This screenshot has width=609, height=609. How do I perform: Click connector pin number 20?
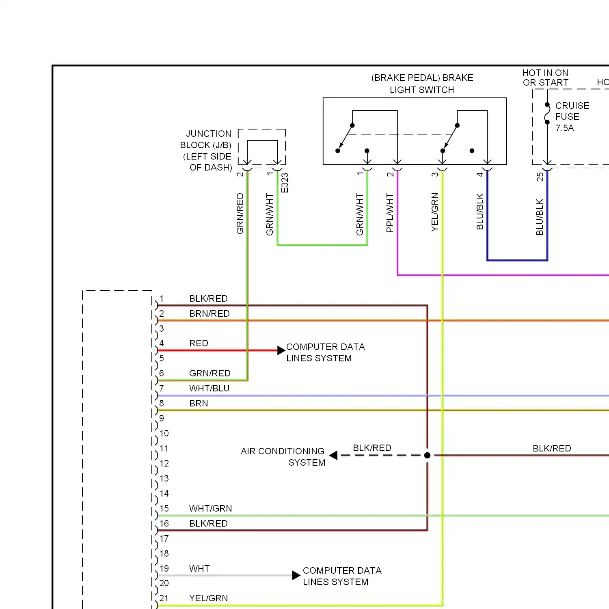coord(164,583)
